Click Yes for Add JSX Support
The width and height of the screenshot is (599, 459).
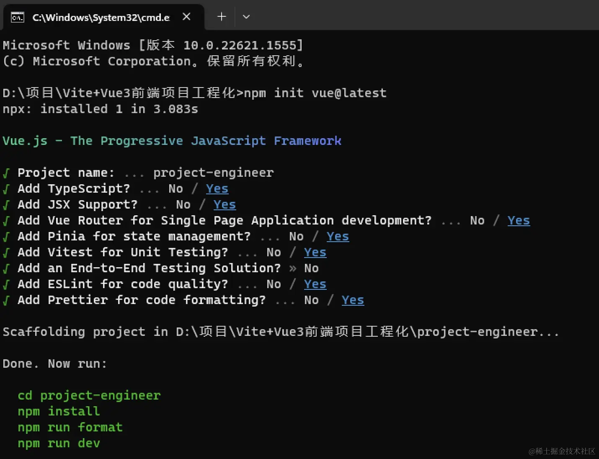(x=225, y=205)
